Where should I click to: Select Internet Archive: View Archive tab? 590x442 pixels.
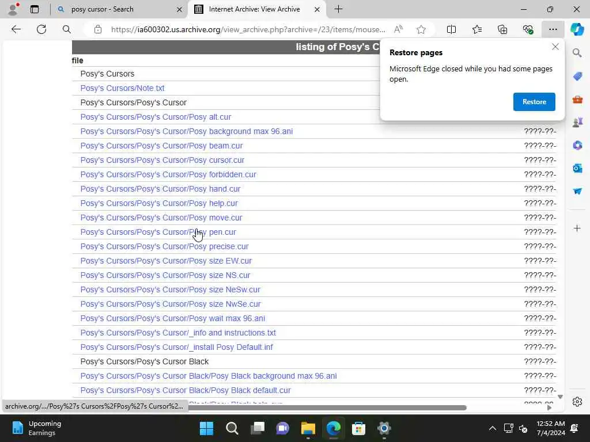tap(254, 9)
